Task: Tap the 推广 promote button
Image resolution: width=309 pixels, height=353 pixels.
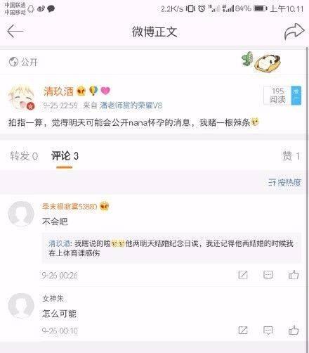Action: (x=296, y=95)
